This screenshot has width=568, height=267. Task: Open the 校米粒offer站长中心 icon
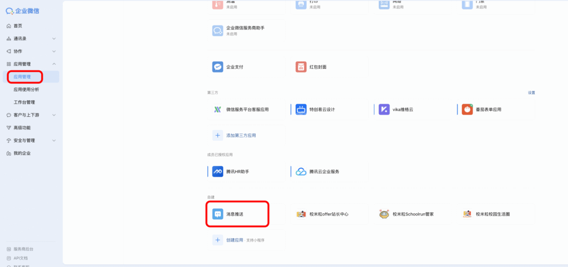[x=301, y=214]
